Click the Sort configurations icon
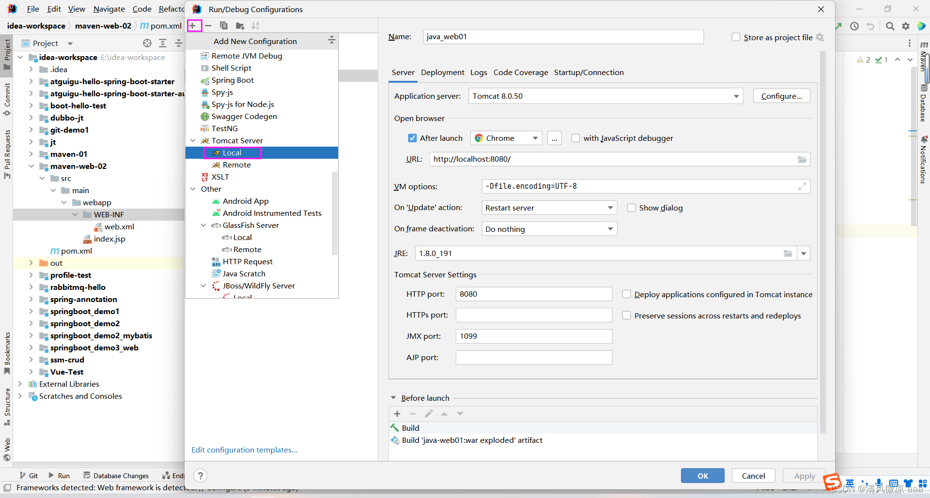This screenshot has width=930, height=498. pos(256,26)
